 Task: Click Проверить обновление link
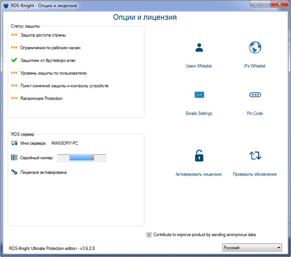tap(255, 174)
